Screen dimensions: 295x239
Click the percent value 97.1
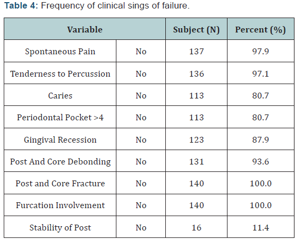260,73
